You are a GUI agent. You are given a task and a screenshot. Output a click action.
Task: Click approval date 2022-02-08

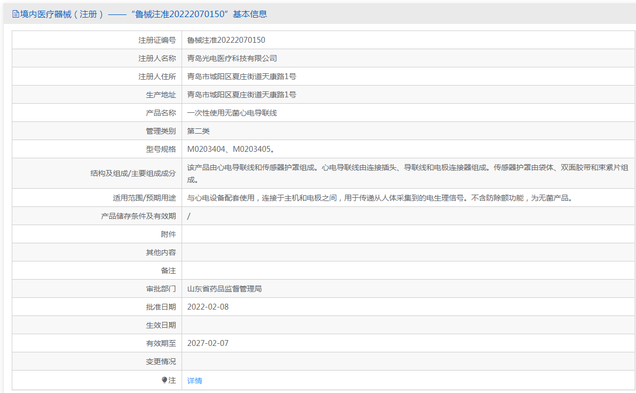tap(208, 307)
